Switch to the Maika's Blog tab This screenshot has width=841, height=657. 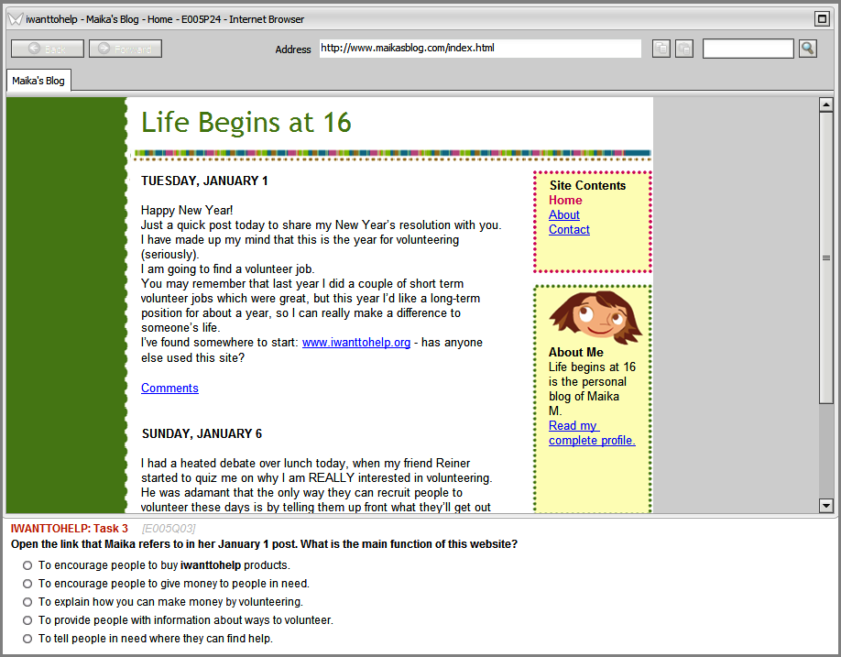click(38, 81)
